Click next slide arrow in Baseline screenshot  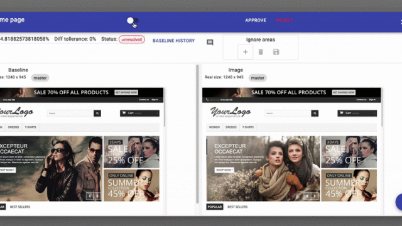[97, 196]
